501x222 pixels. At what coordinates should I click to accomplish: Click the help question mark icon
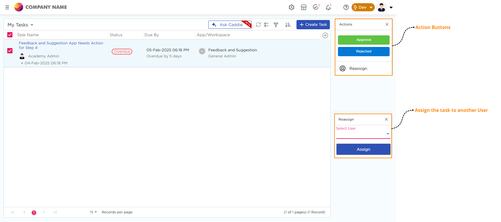(346, 7)
